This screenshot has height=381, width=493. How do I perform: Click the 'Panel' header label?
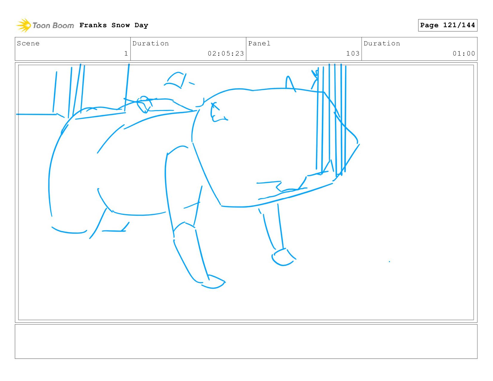259,43
